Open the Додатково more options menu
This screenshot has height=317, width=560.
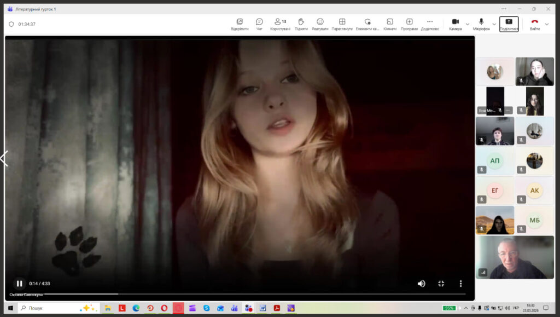(x=429, y=22)
